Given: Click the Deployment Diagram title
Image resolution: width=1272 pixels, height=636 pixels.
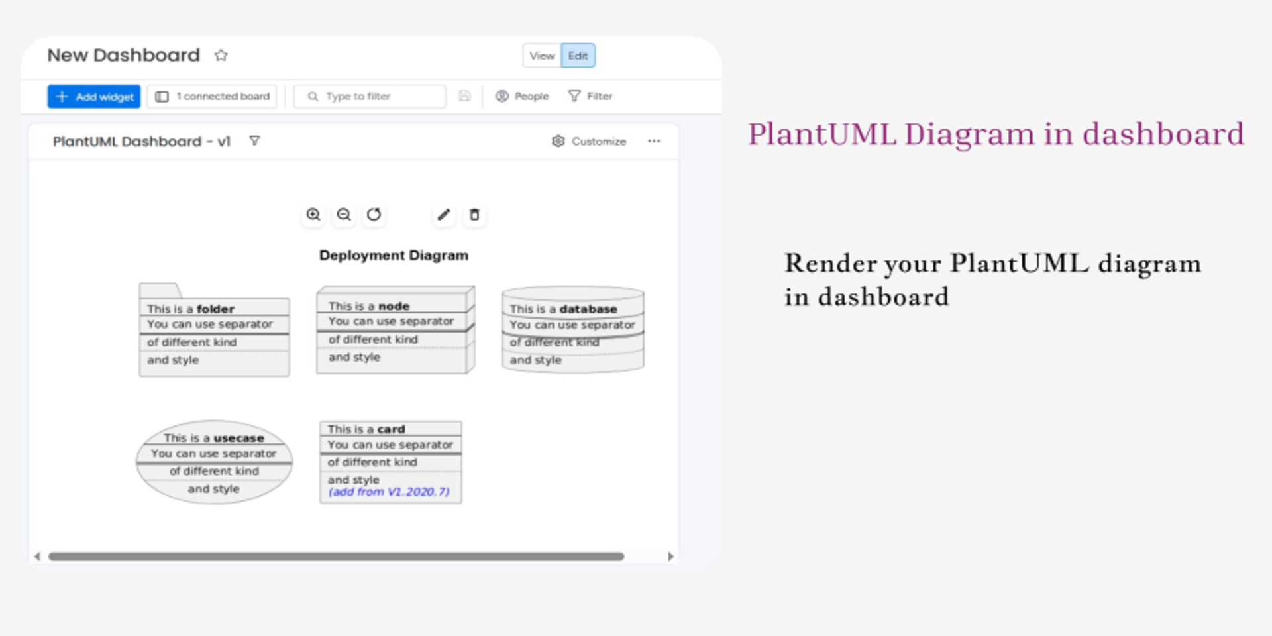Looking at the screenshot, I should [x=394, y=256].
